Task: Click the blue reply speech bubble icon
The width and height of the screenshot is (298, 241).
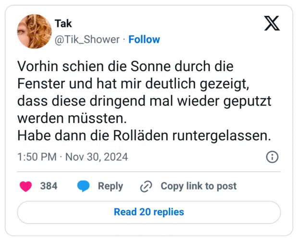Action: [84, 186]
